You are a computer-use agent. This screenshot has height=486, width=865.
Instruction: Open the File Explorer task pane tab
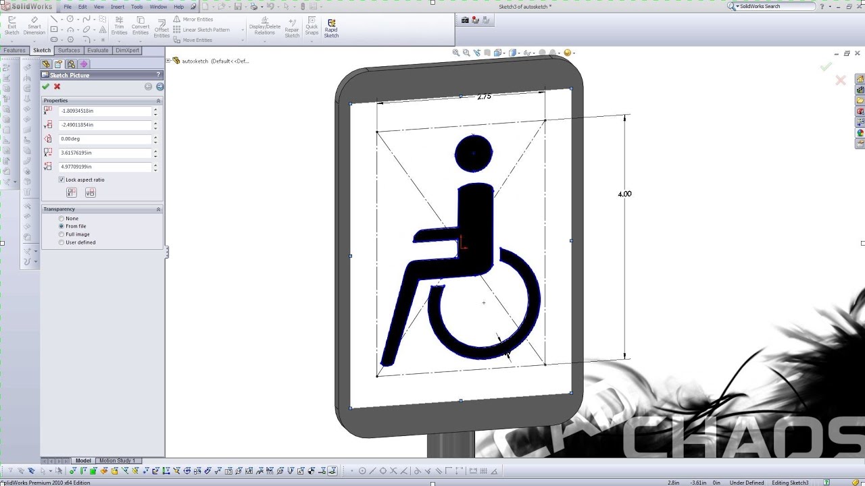860,101
